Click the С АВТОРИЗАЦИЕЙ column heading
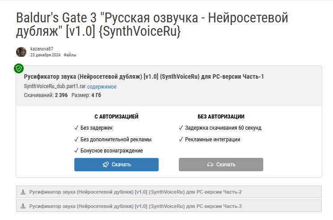Image resolution: width=333 pixels, height=220 pixels. click(116, 117)
